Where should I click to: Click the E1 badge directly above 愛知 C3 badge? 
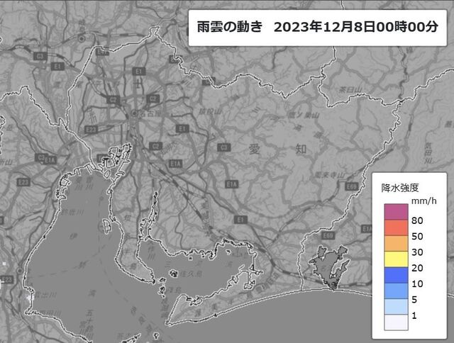182,128
